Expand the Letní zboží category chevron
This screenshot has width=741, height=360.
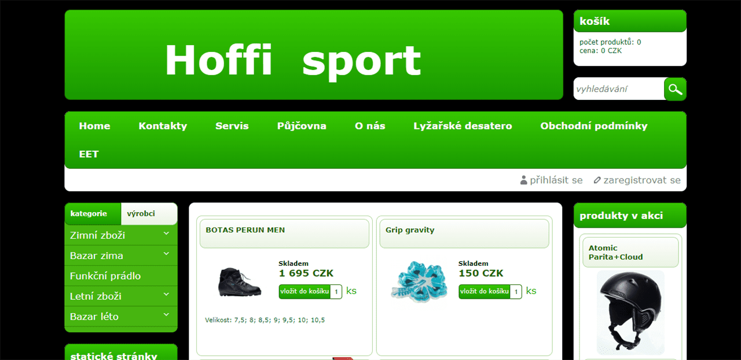tap(166, 294)
